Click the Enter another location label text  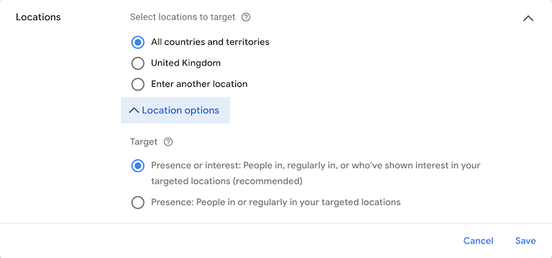coord(199,84)
